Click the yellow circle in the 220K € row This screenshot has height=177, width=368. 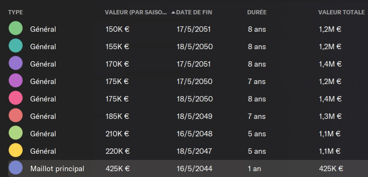point(15,151)
